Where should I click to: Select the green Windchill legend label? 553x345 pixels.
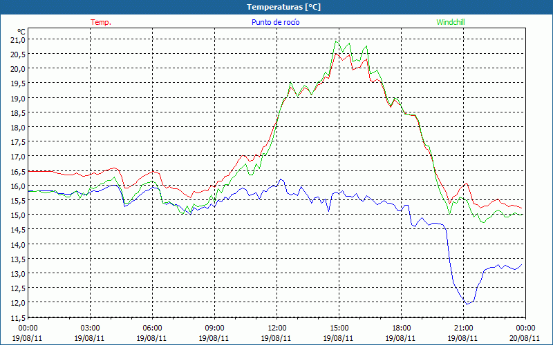(451, 22)
